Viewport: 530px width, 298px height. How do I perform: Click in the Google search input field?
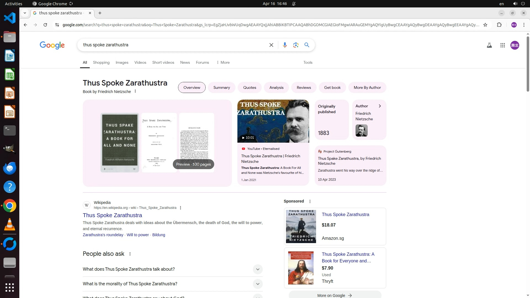171,45
